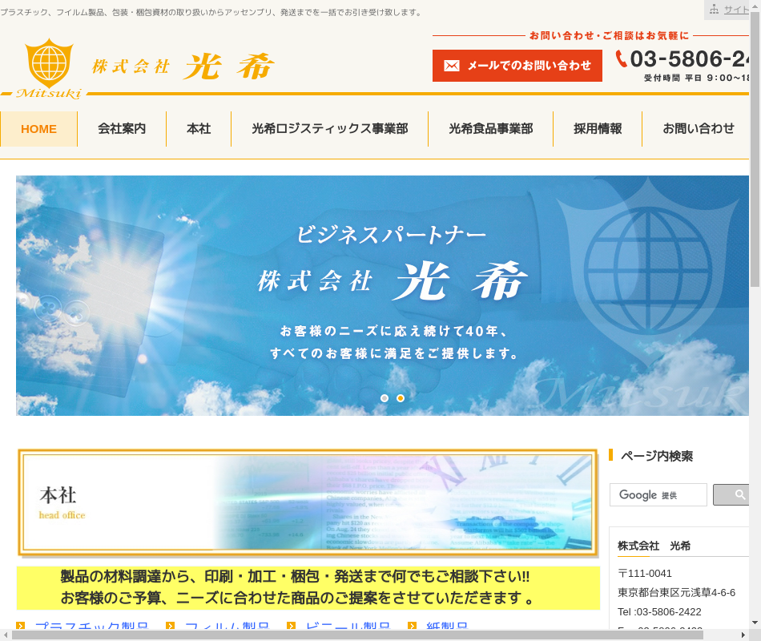Click the sitemap icon at top right
Screen dimensions: 761x641
(714, 10)
